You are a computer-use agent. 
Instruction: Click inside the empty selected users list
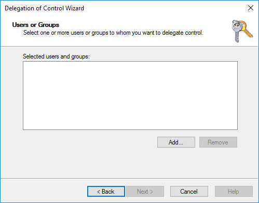130,95
